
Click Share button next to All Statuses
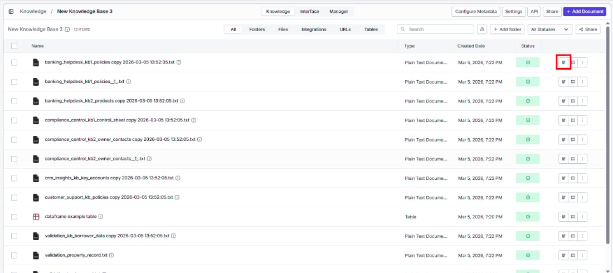tap(588, 30)
